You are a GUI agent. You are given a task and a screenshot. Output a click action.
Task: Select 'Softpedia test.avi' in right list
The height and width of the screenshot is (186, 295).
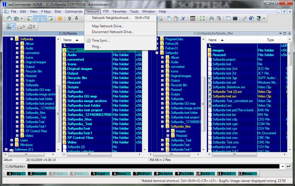pos(224,96)
